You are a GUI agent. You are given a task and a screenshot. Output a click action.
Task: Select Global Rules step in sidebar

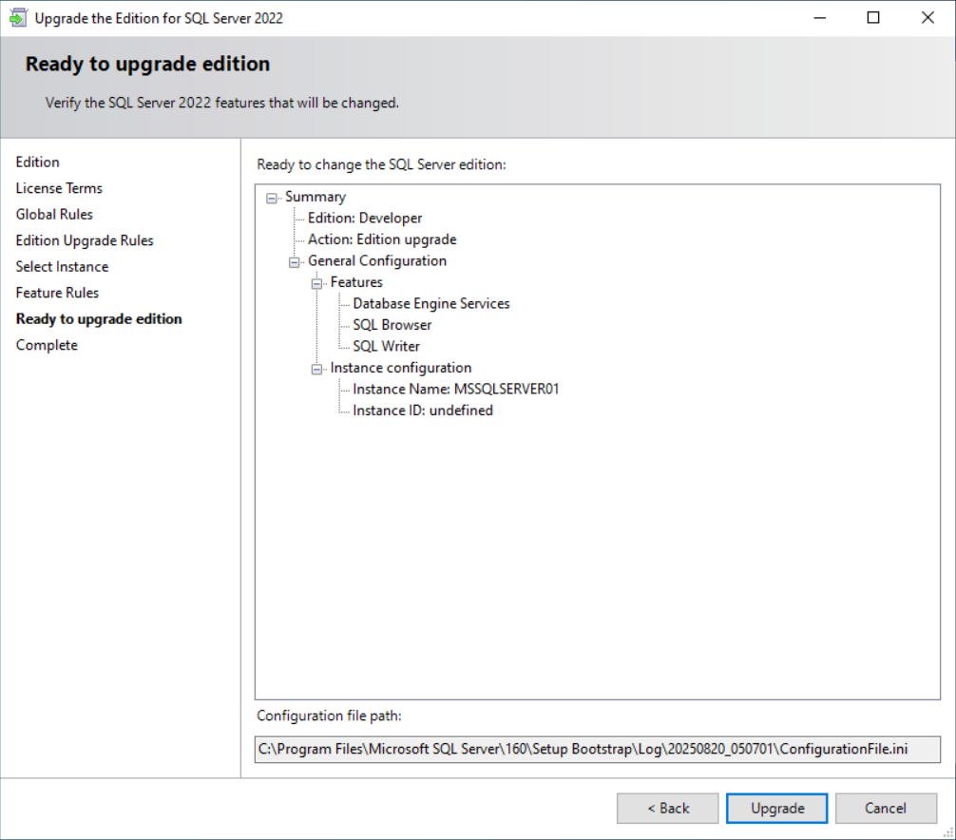54,215
